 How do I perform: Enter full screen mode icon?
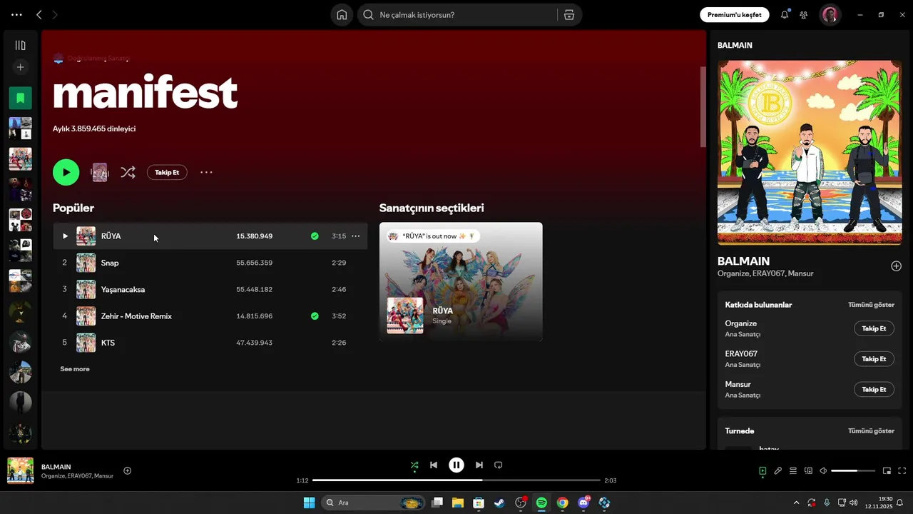point(902,471)
